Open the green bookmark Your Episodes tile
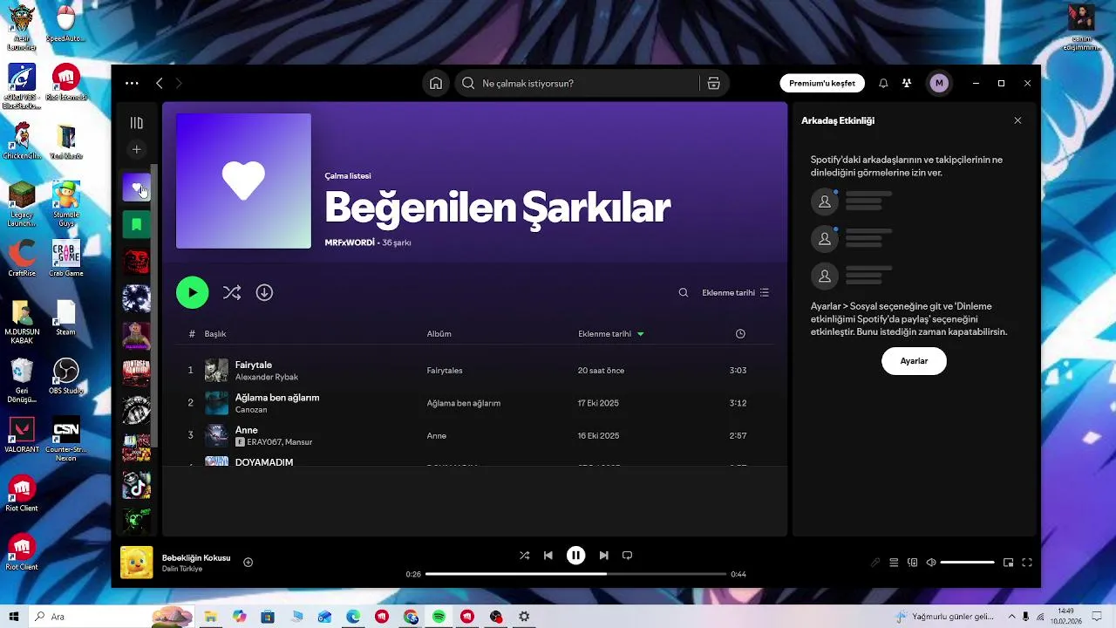The height and width of the screenshot is (628, 1116). (136, 224)
